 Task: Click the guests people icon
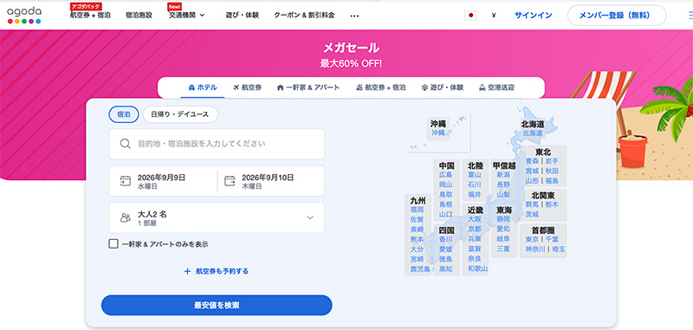point(126,217)
